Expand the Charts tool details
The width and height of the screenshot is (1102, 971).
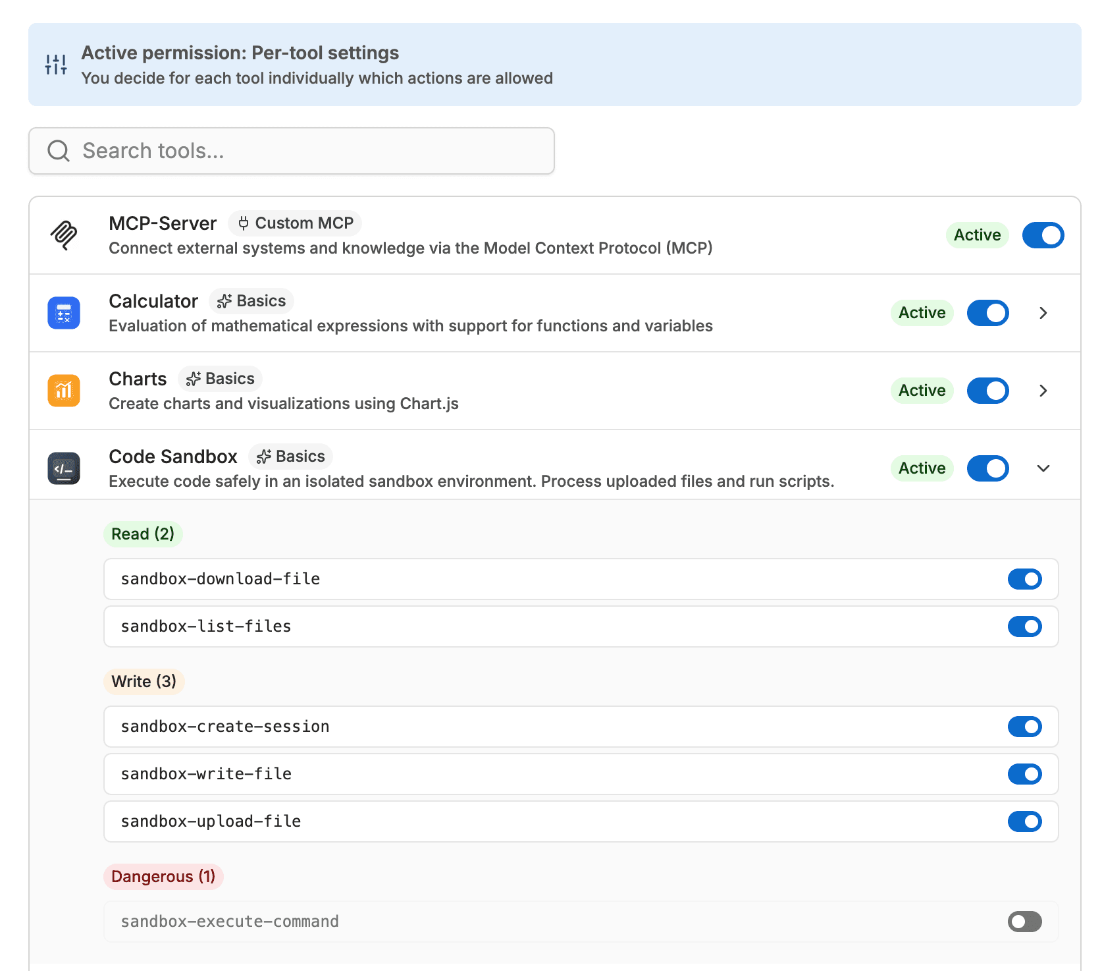[1043, 391]
